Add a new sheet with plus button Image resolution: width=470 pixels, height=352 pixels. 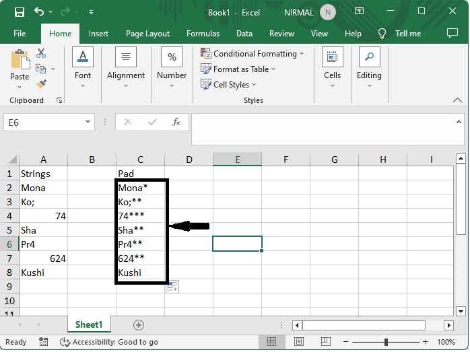coord(139,326)
